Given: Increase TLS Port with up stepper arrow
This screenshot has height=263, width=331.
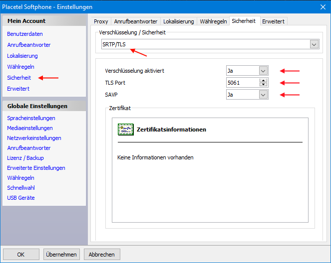Looking at the screenshot, I should click(x=263, y=80).
